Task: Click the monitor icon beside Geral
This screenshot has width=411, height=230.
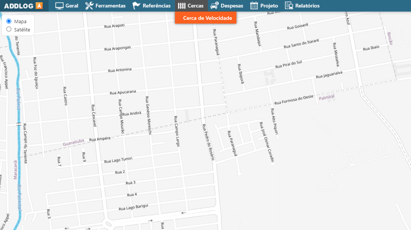Action: 59,6
